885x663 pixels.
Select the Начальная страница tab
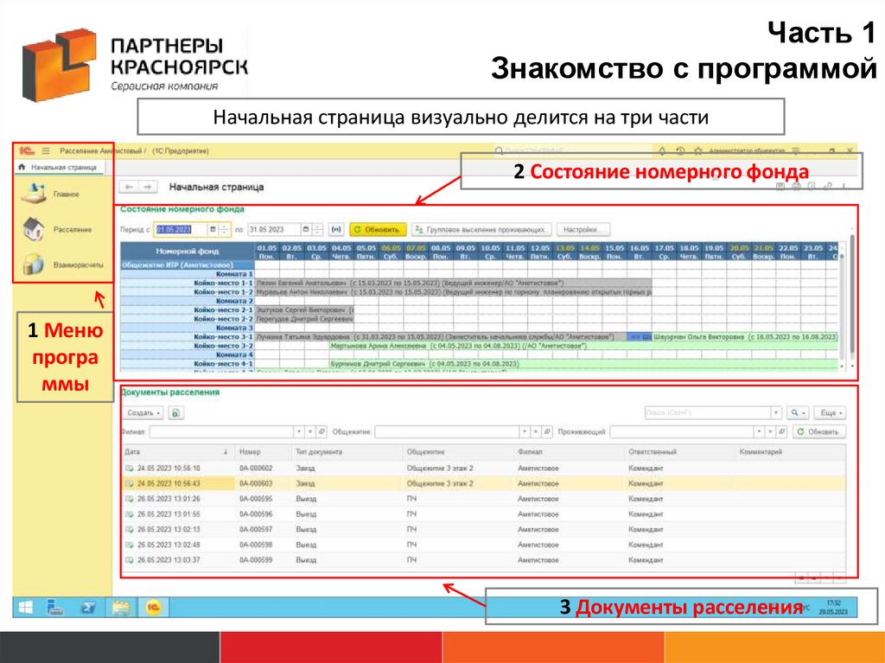58,167
